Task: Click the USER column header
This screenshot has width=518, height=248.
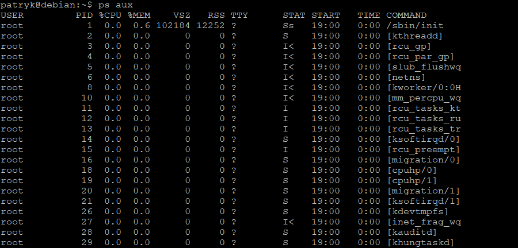Action: (12, 15)
